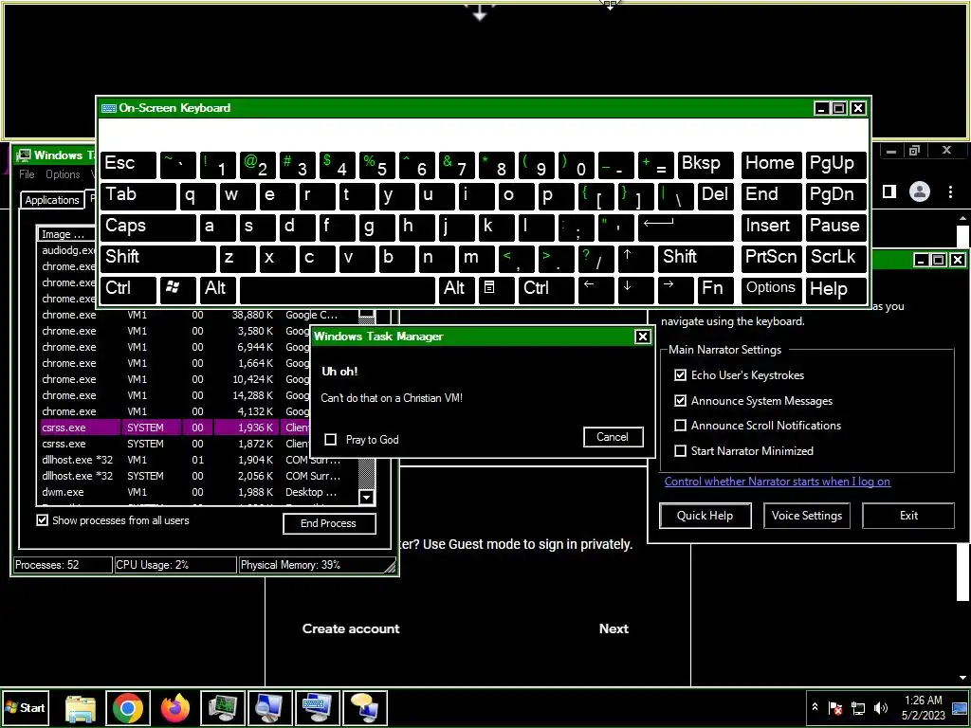Toggle Chrome side panel icon

(x=889, y=191)
